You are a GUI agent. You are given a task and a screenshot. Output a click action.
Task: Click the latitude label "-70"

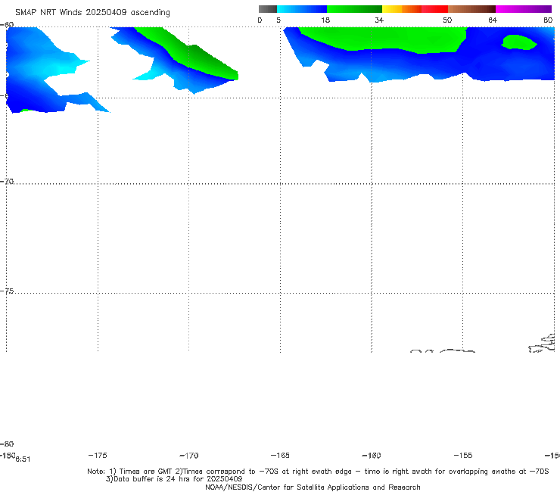click(7, 182)
